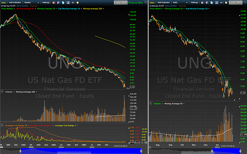Click the 11.4M volume label on daily chart
247x154 pixels.
click(243, 135)
